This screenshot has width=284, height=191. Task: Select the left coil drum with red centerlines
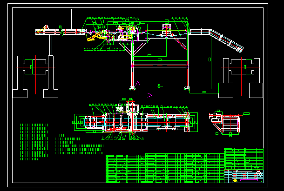click(35, 67)
